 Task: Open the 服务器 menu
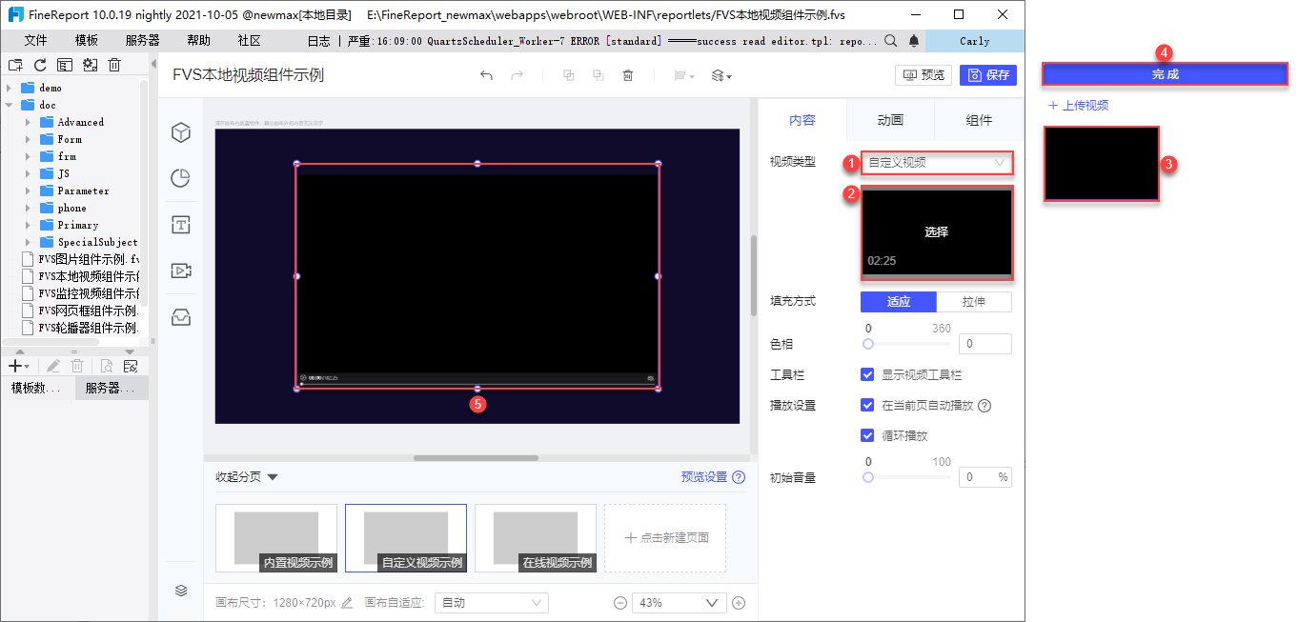coord(142,41)
